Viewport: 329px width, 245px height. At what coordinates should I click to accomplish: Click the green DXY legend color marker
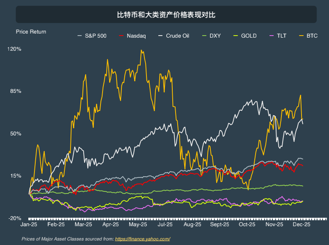tap(204, 36)
